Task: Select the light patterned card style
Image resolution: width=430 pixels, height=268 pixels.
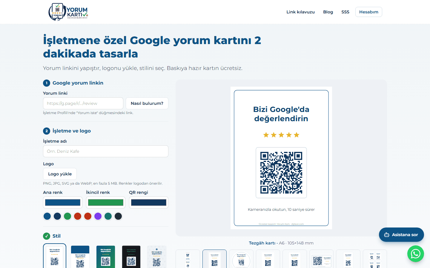Action: click(x=157, y=256)
